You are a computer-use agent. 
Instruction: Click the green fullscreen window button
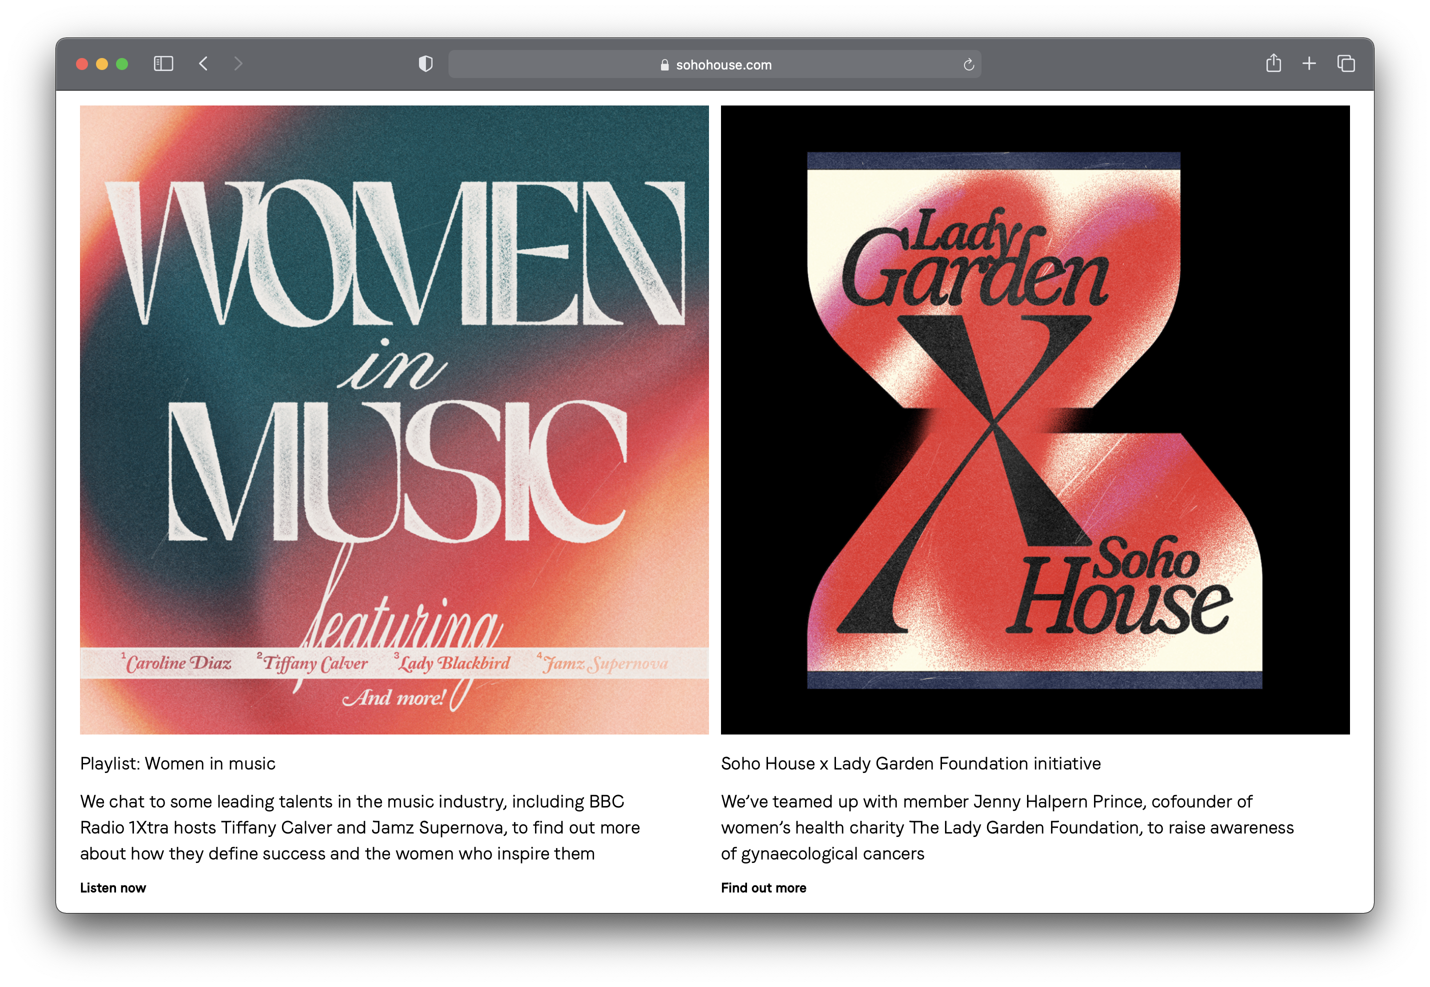(x=122, y=64)
